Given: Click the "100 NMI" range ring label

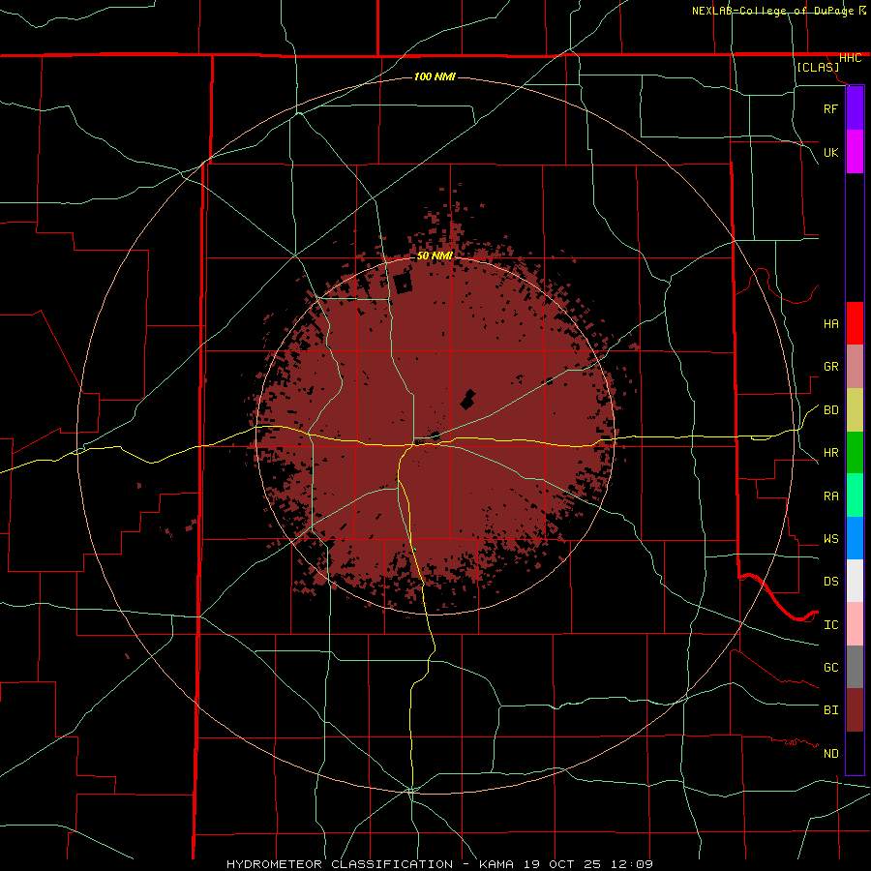Looking at the screenshot, I should (435, 76).
